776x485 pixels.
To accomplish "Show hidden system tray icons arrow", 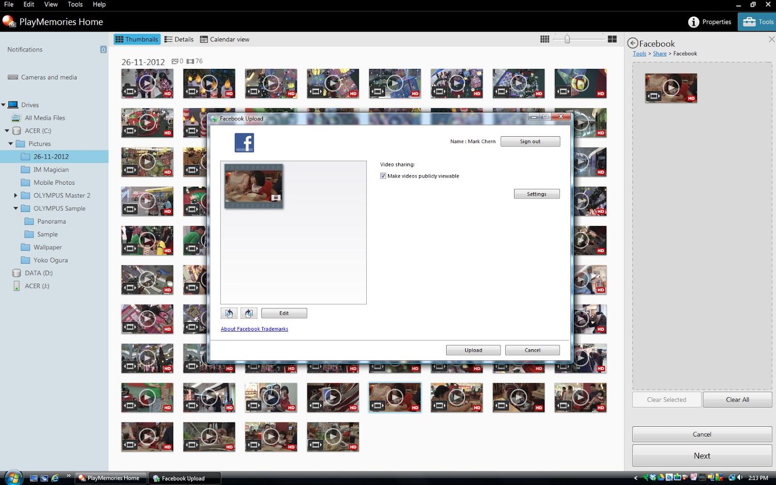I will coord(636,478).
